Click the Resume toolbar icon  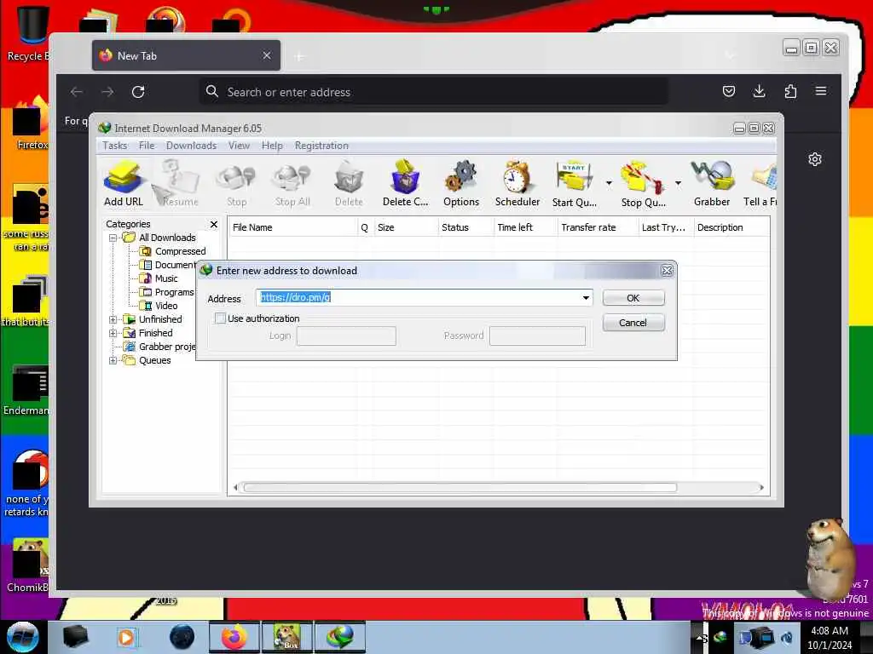179,184
